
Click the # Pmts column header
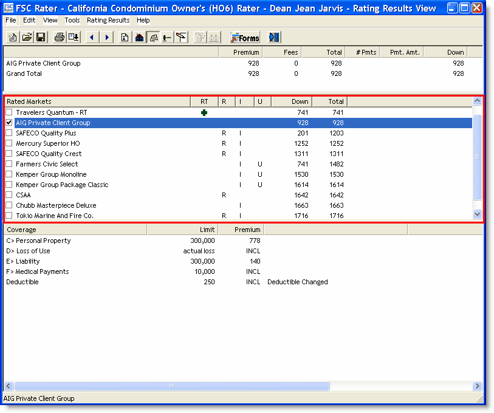point(363,52)
